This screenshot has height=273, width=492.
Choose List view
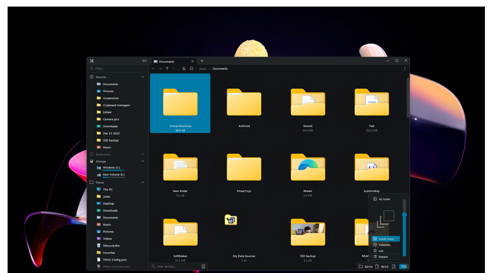386,251
